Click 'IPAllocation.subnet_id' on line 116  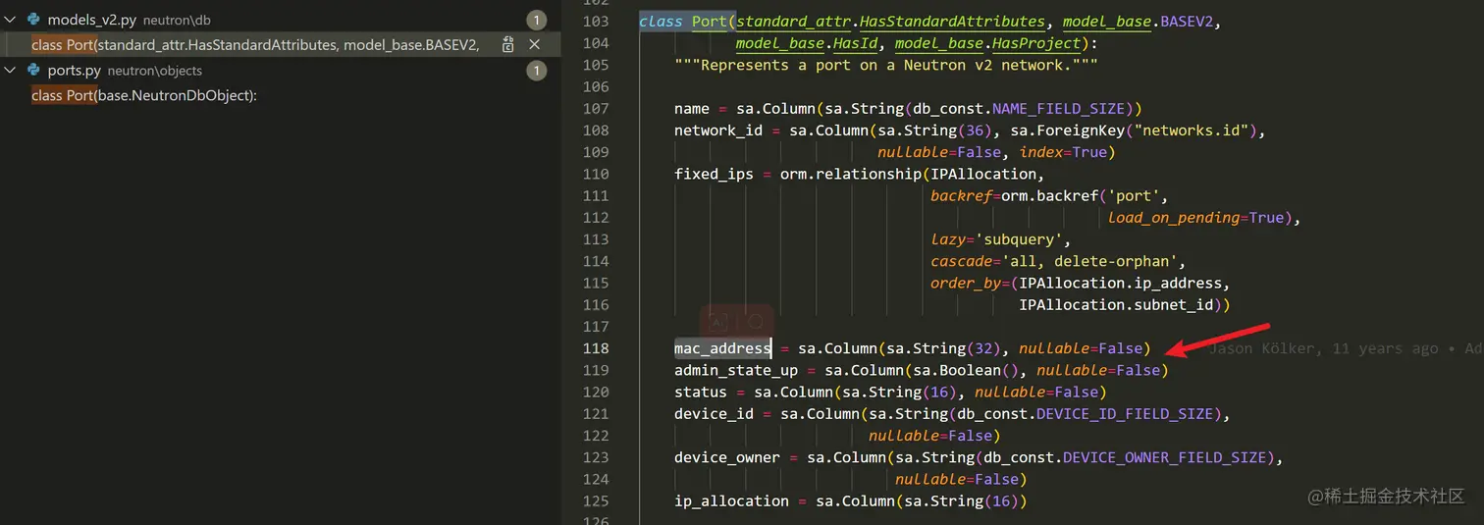1116,305
